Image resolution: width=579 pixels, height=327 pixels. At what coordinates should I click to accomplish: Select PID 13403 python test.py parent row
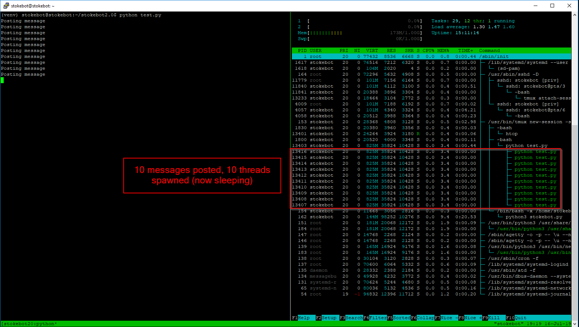click(x=432, y=145)
